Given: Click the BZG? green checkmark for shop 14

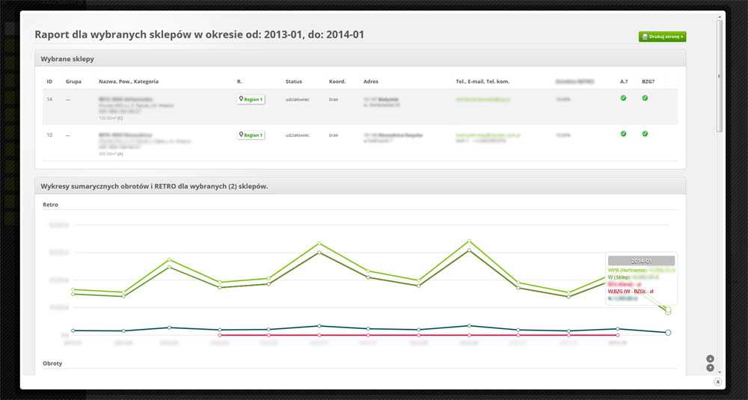Looking at the screenshot, I should tap(645, 97).
